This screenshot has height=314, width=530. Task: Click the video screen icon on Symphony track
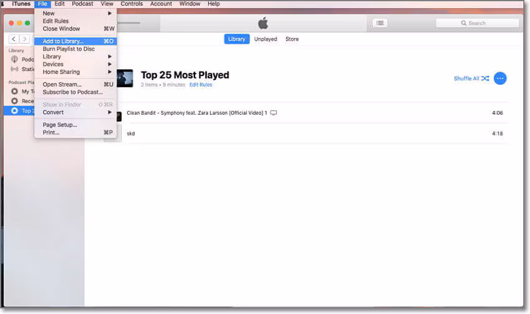[x=274, y=113]
